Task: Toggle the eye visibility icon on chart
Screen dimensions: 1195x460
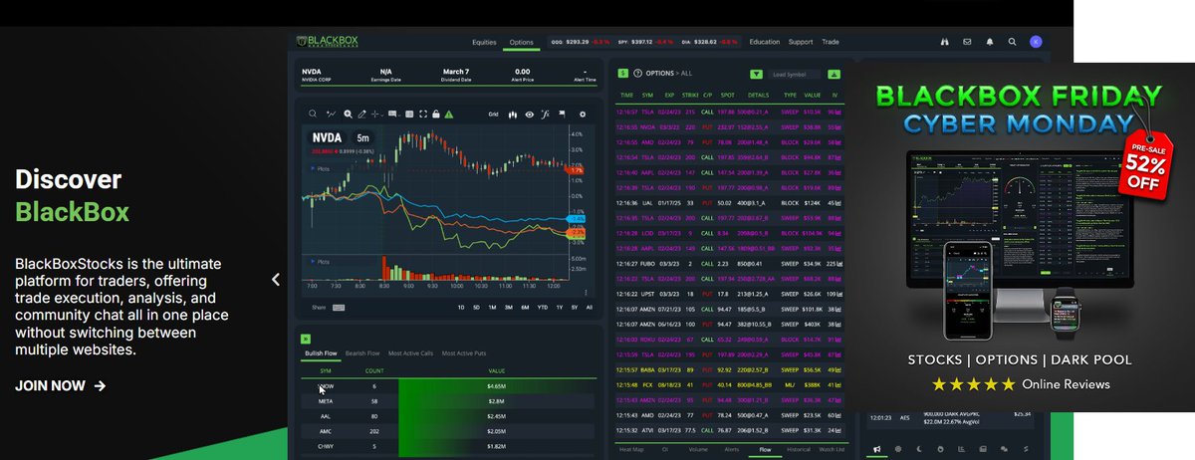Action: [530, 115]
